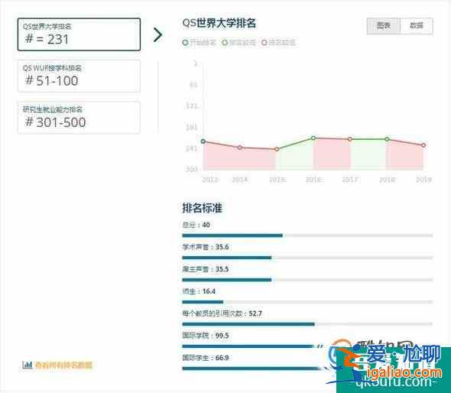Select the QS WUR subject ranking #51-100 card
Image resolution: width=451 pixels, height=393 pixels.
pos(79,76)
